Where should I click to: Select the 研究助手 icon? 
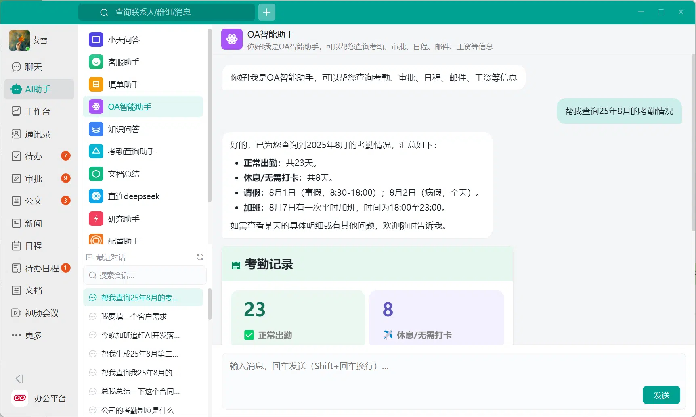pyautogui.click(x=96, y=219)
